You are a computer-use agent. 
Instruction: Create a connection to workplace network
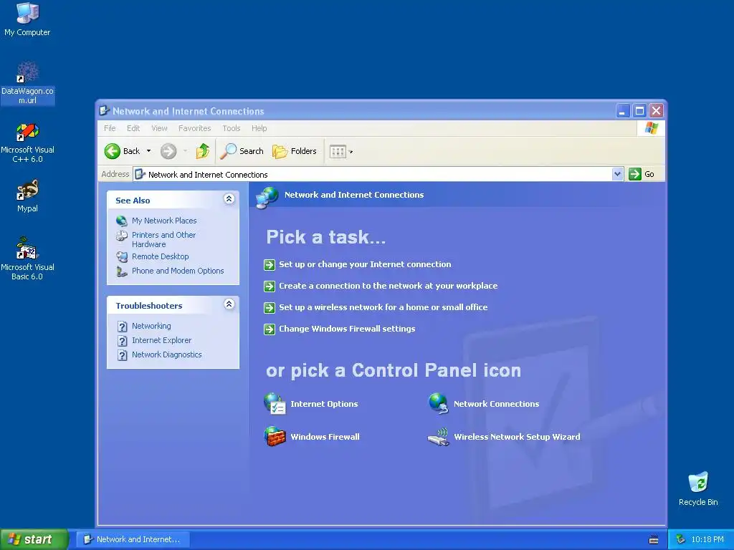(x=388, y=286)
